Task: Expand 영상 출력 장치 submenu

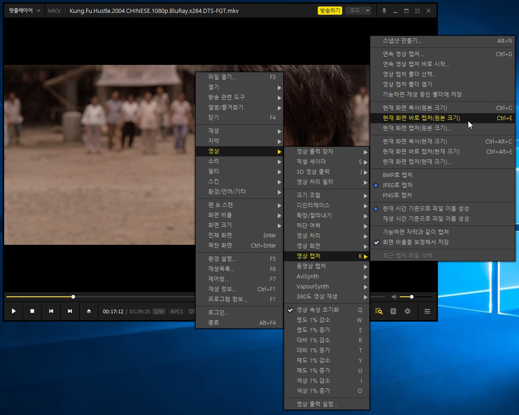Action: click(327, 152)
